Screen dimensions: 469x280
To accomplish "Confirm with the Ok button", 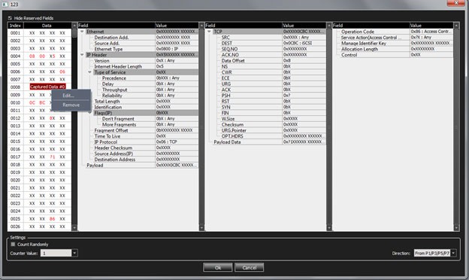I will (x=218, y=267).
